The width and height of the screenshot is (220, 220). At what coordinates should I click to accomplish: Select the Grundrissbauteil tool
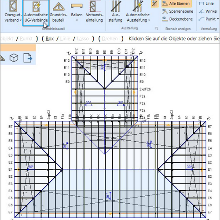click(x=59, y=12)
